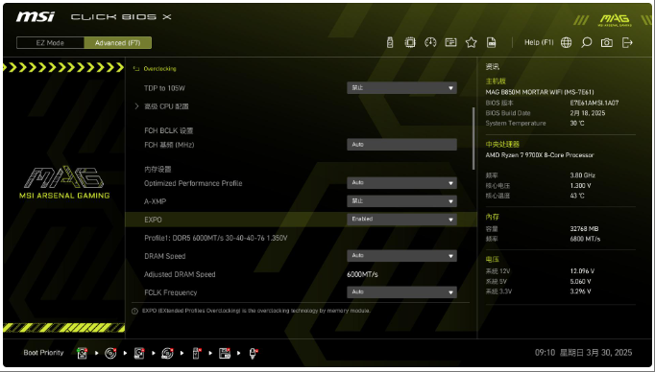This screenshot has height=372, width=655.
Task: Open the USB flash drive icon in toolbar
Action: [390, 42]
